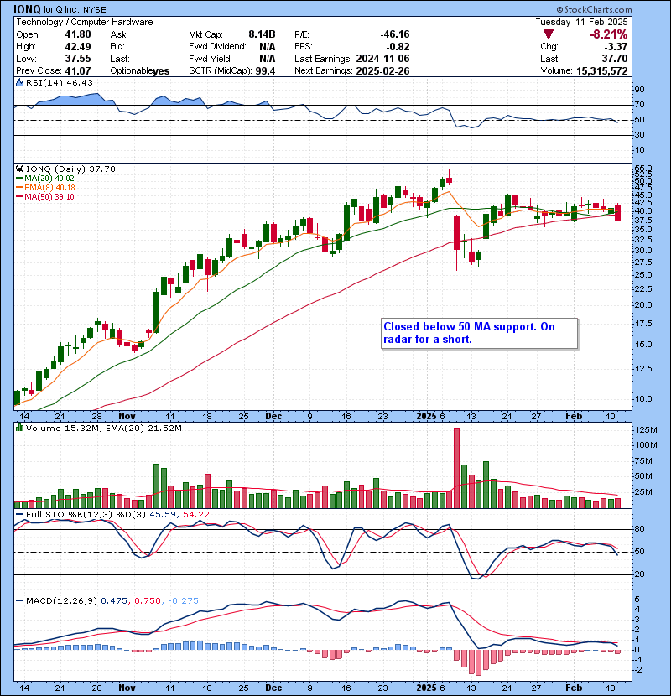This screenshot has height=696, width=671.
Task: Click the EMA(20) 21.52M legend text
Action: coord(144,429)
